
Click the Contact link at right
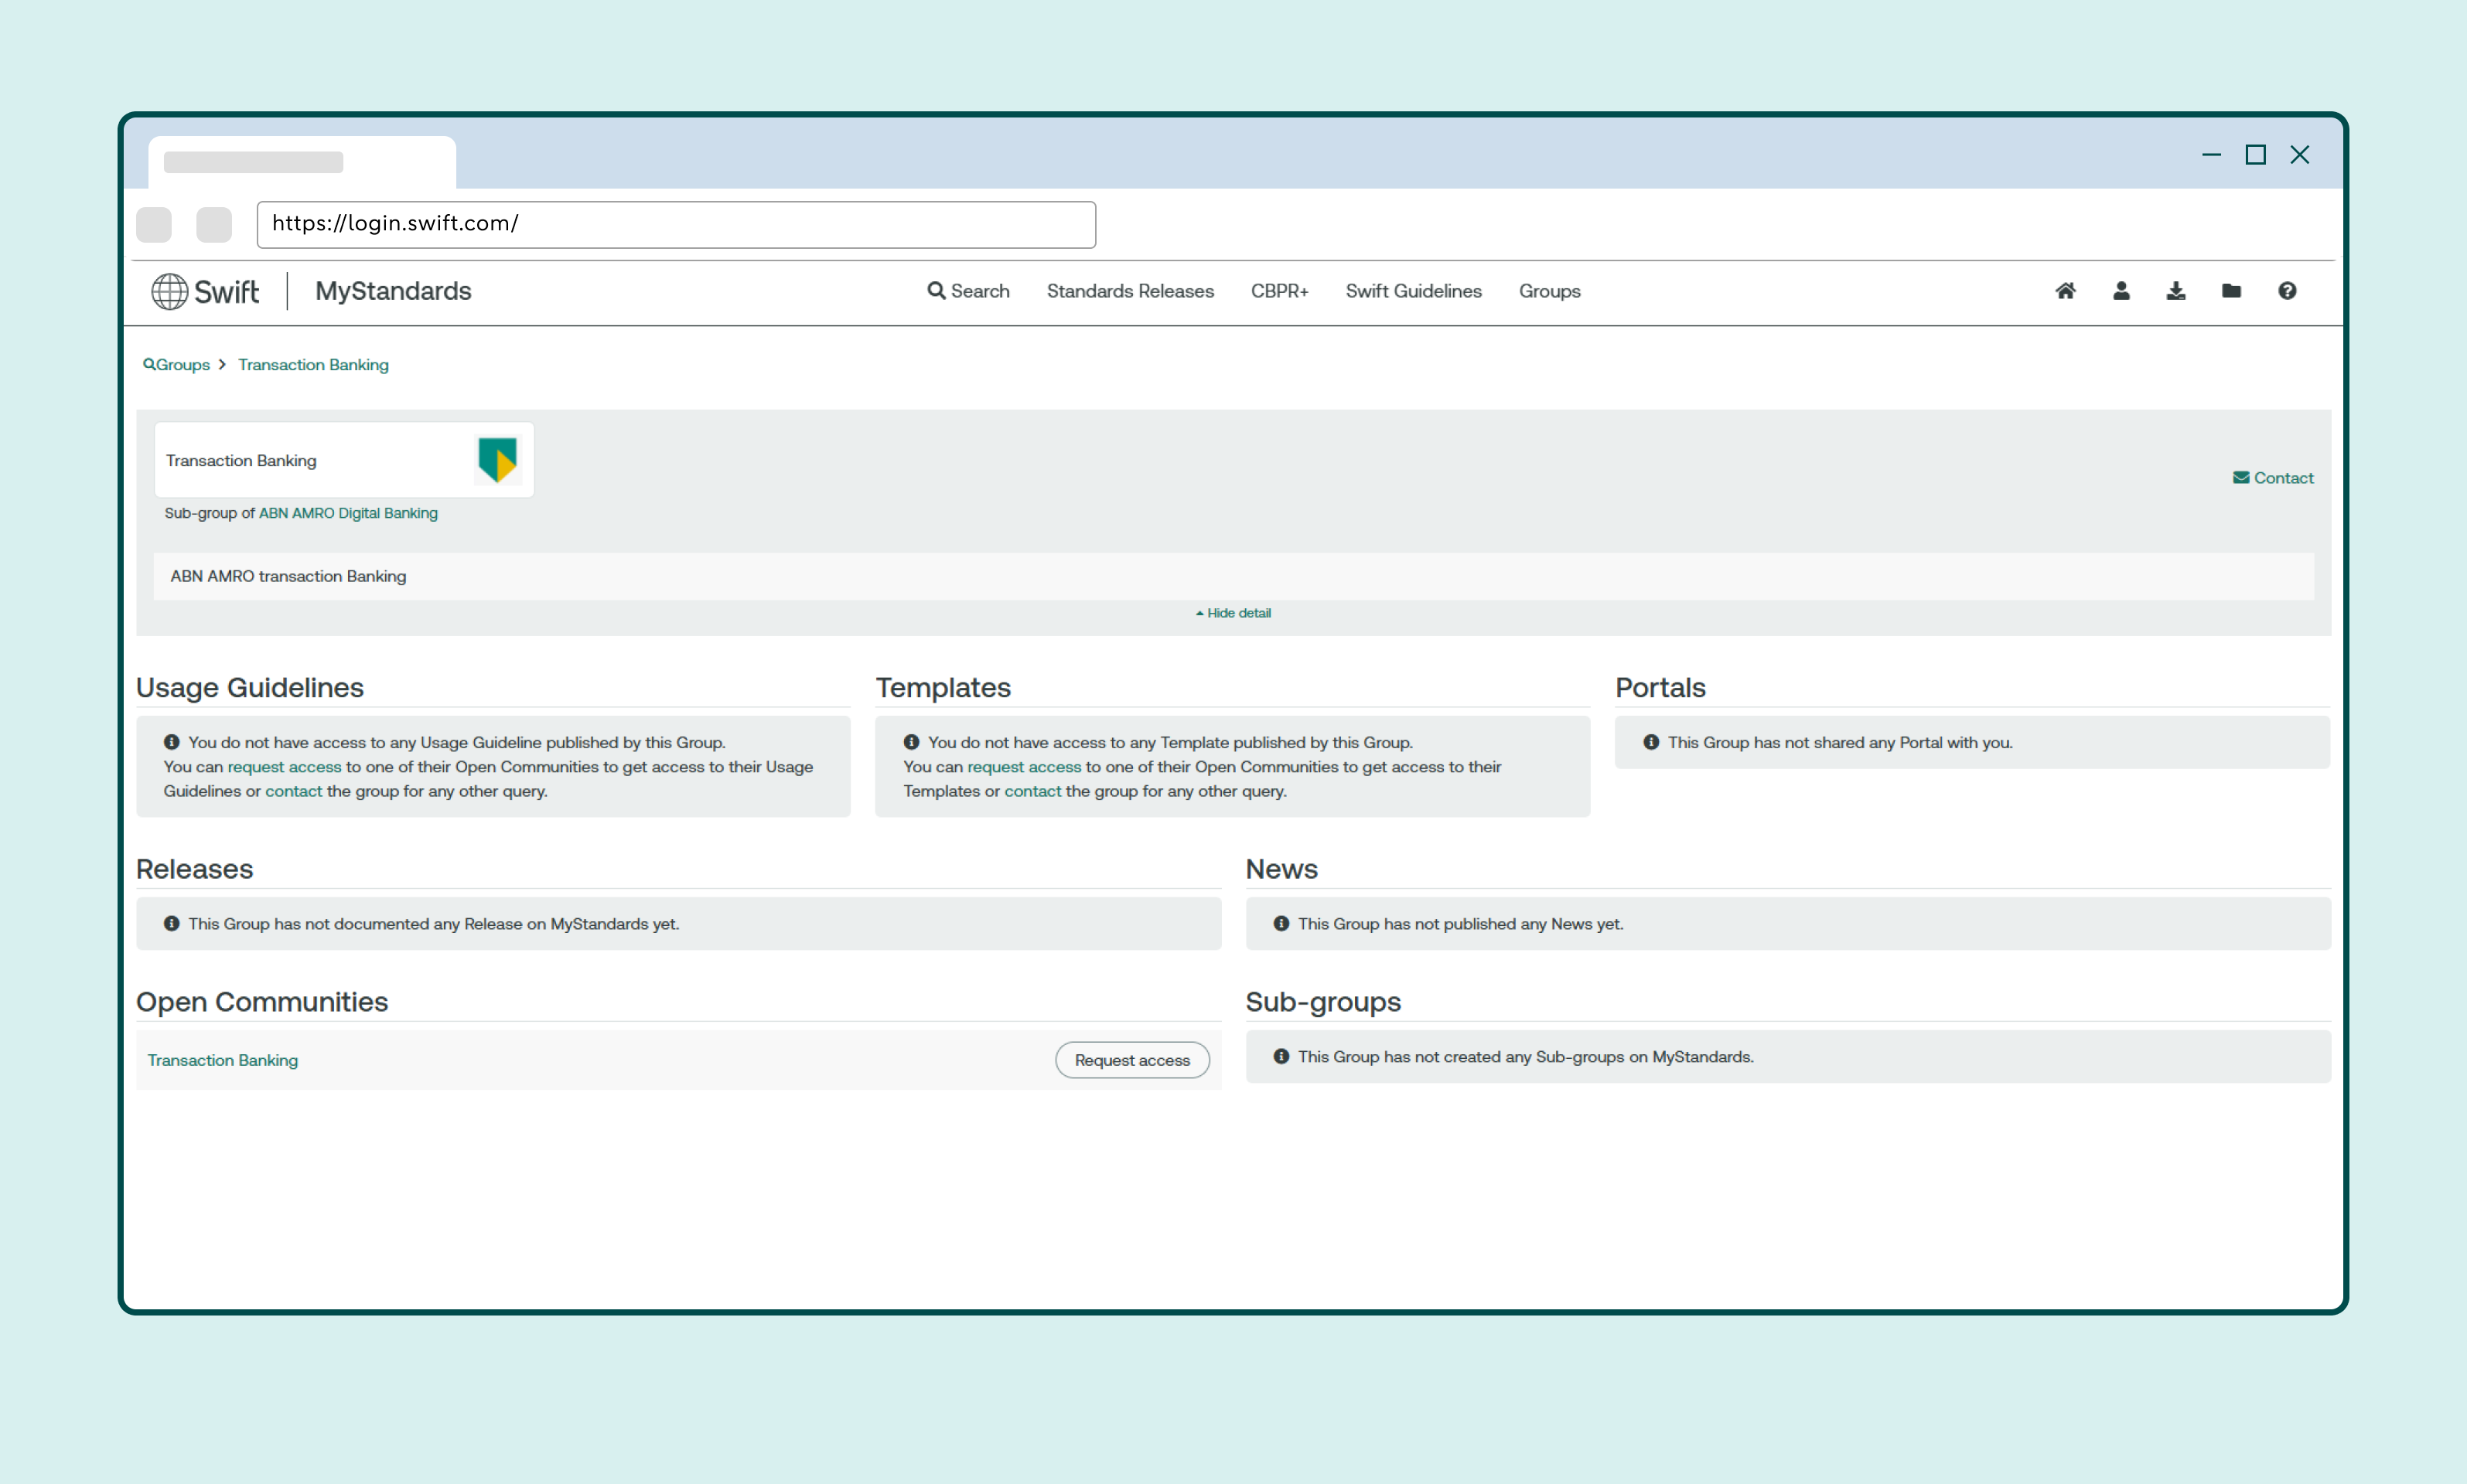pos(2273,478)
